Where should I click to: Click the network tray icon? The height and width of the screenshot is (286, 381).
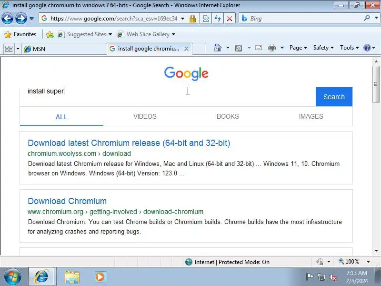pos(321,277)
